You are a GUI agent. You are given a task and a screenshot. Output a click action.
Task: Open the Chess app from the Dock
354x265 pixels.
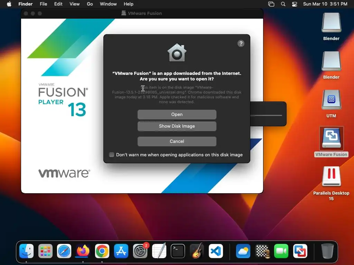[x=262, y=251]
